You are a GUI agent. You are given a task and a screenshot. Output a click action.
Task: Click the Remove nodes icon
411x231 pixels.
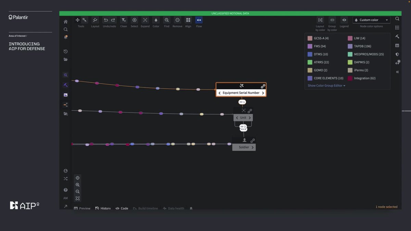tap(177, 20)
